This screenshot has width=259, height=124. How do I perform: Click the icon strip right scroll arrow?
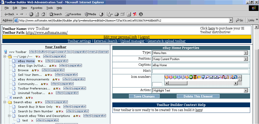point(236,83)
